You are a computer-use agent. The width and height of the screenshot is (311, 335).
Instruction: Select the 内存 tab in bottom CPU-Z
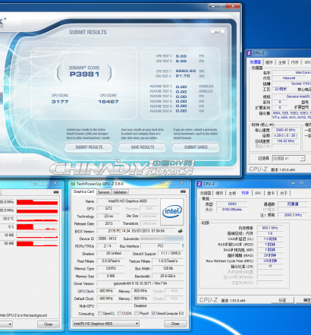point(245,193)
